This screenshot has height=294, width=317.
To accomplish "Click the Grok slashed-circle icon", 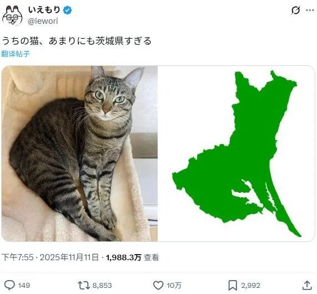I will tap(295, 11).
